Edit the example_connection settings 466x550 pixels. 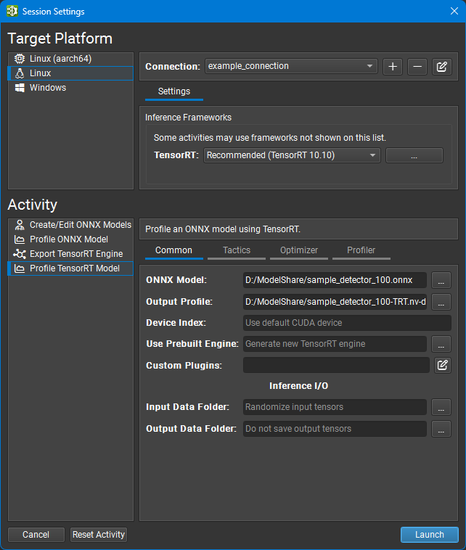pos(441,67)
